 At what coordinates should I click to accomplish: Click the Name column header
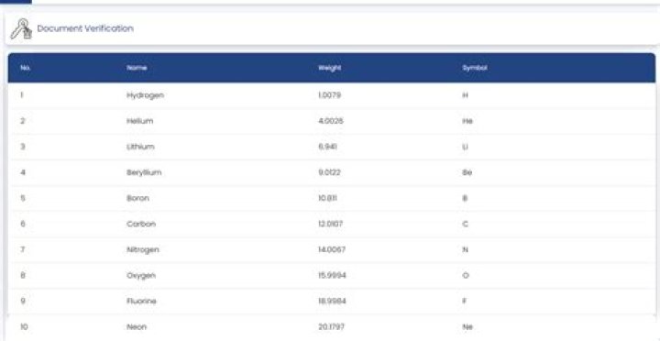click(137, 68)
